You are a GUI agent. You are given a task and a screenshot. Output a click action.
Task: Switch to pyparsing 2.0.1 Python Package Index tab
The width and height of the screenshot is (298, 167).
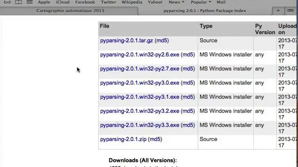[x=205, y=11]
